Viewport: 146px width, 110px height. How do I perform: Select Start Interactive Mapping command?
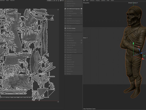(x=73, y=21)
